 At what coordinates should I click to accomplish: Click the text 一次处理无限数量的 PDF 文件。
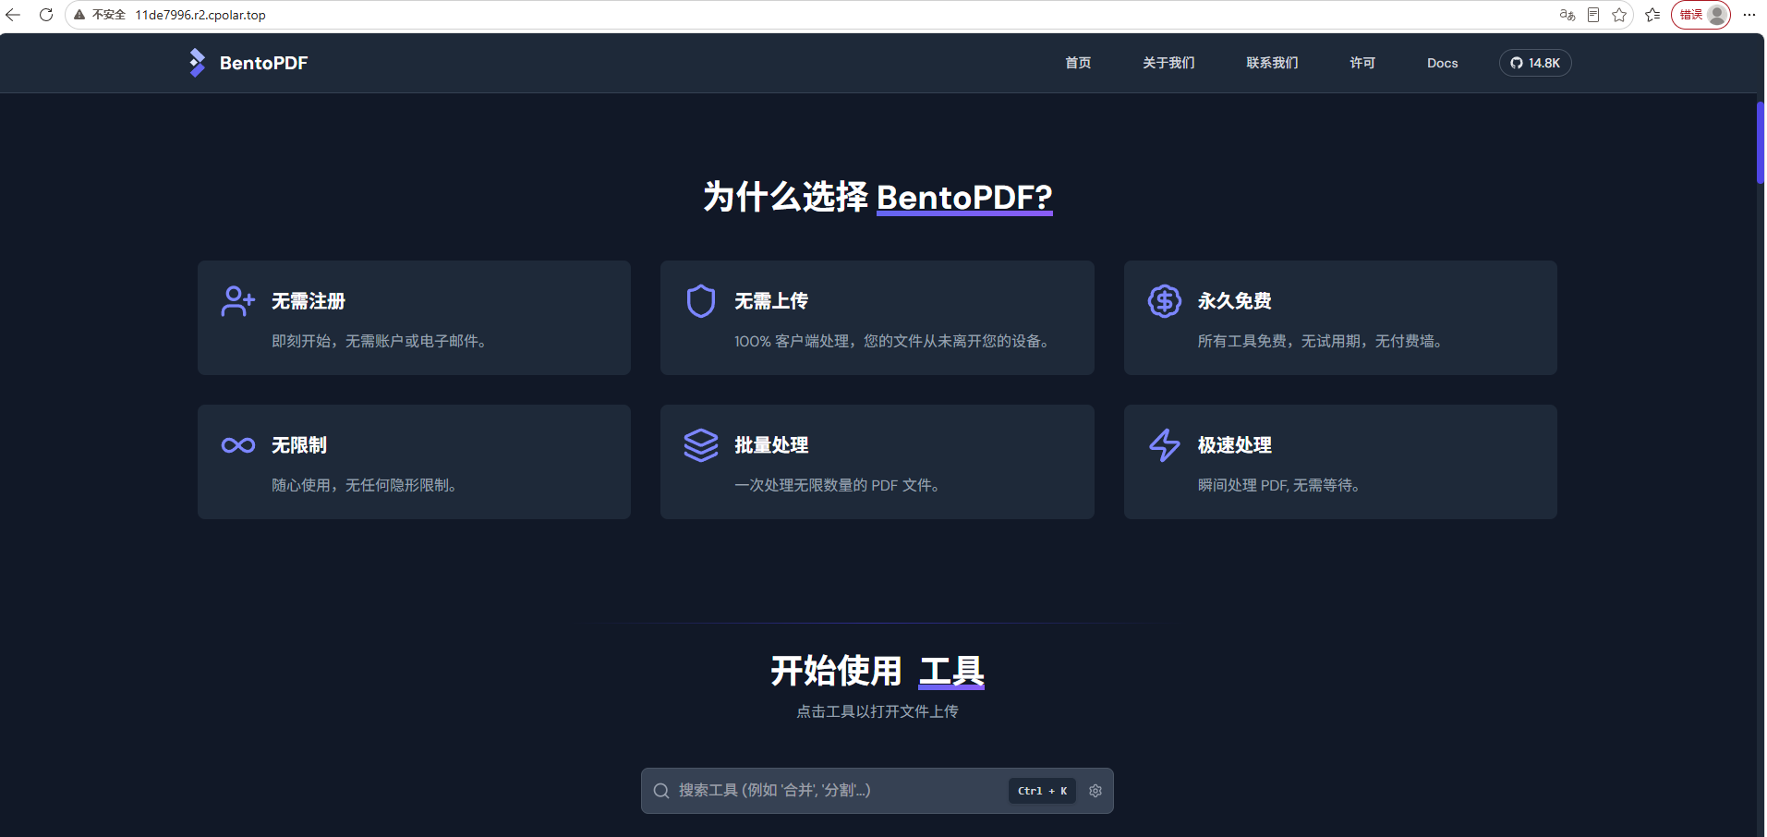(x=837, y=485)
